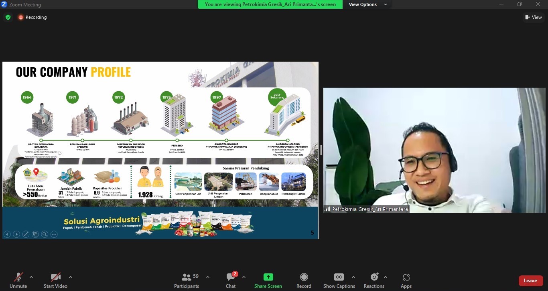Click the slide number 5
The height and width of the screenshot is (291, 548).
click(313, 233)
